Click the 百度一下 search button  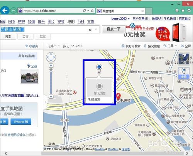(x=113, y=29)
